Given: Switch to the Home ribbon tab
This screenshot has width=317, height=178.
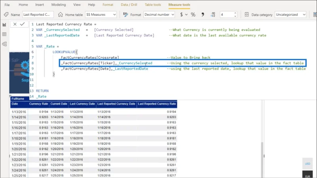Looking at the screenshot, I should (x=23, y=5).
